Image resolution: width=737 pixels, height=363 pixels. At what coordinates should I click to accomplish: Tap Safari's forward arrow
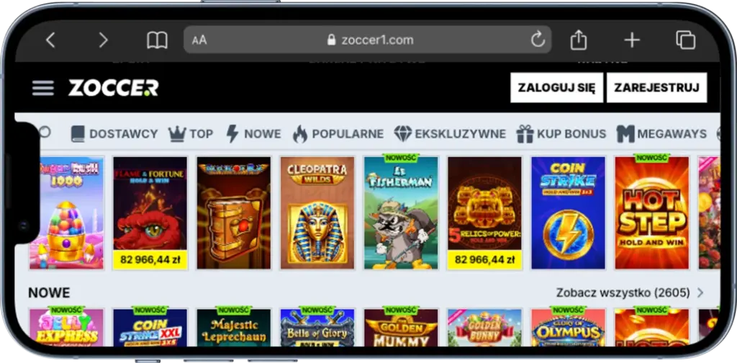104,40
